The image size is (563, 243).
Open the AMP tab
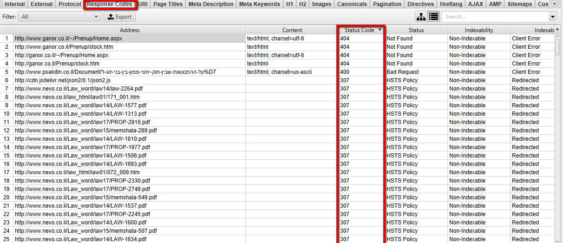click(496, 4)
